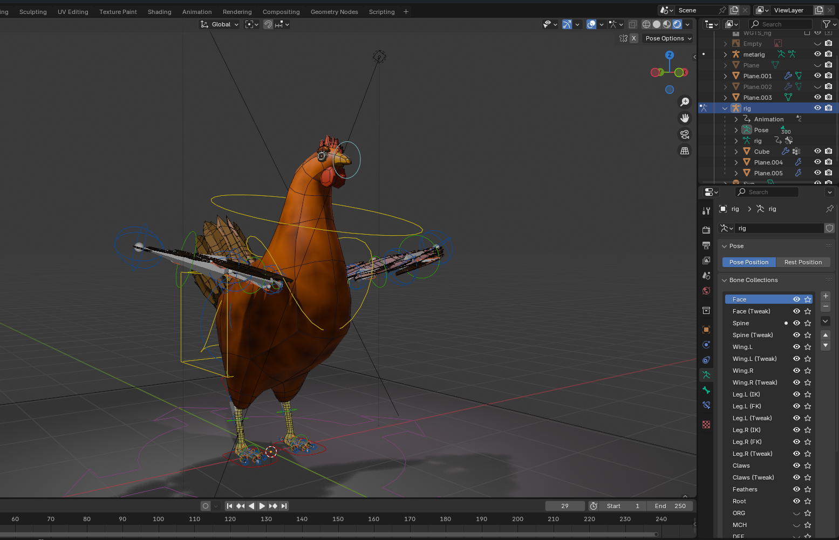Mark the Face bone collection with a star

pos(808,299)
